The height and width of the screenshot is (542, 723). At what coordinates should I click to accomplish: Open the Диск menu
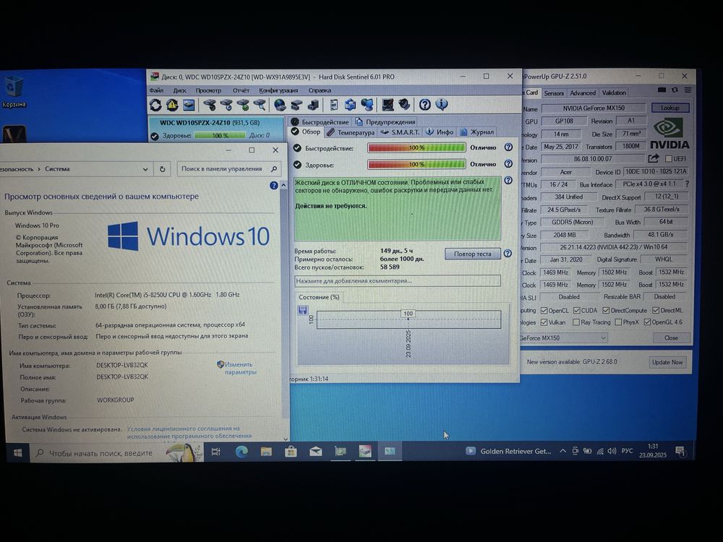point(180,90)
